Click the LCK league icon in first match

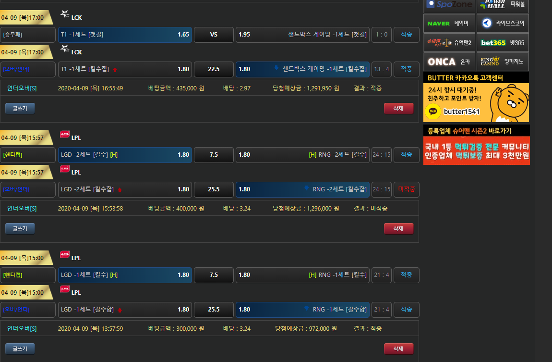pos(65,15)
